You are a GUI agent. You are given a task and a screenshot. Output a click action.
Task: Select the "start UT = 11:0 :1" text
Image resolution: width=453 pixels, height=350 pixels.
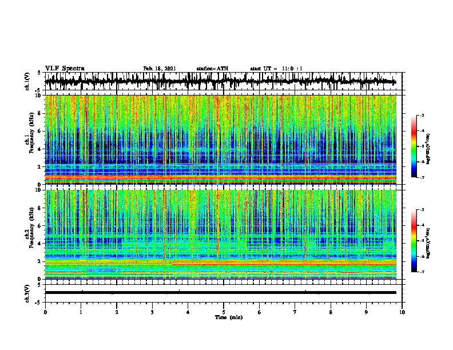click(x=276, y=69)
